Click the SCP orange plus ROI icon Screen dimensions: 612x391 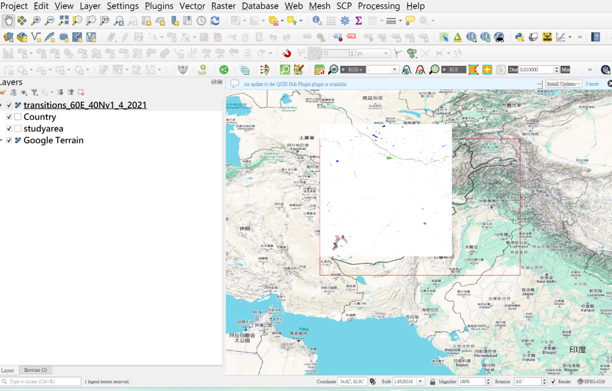coord(487,69)
